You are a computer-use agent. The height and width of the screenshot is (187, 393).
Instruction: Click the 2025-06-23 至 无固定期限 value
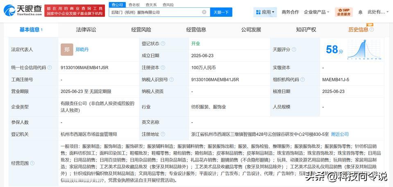click(86, 92)
